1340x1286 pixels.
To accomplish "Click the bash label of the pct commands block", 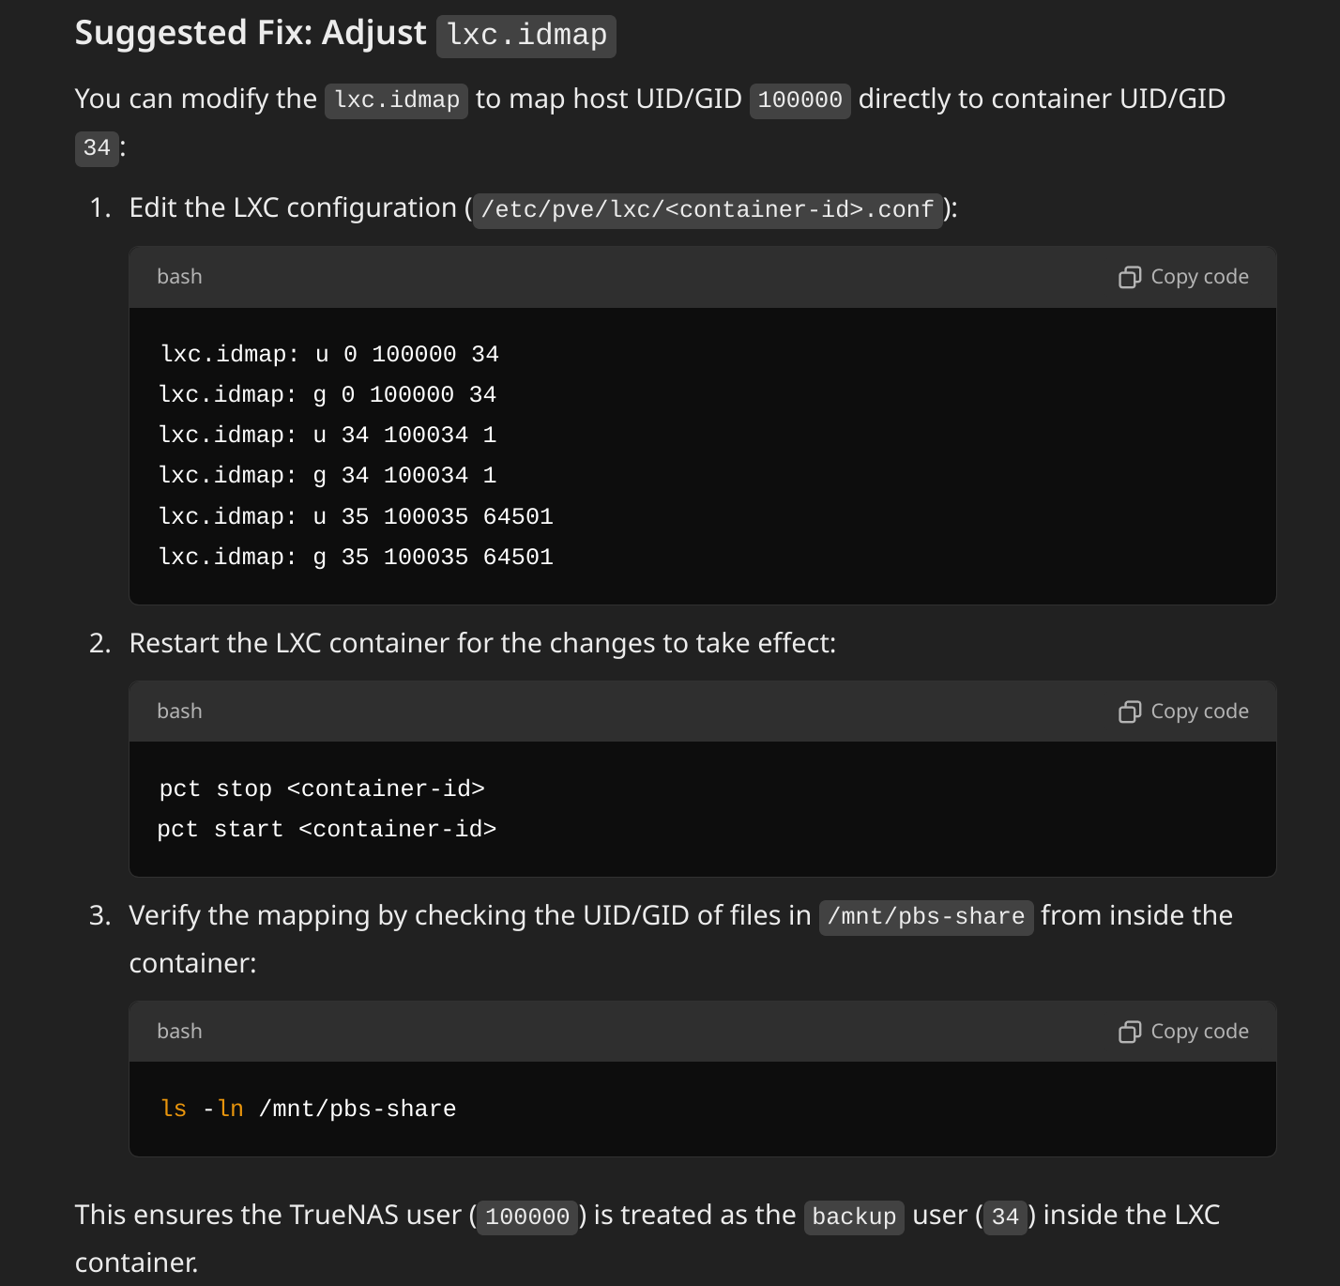I will [x=179, y=712].
